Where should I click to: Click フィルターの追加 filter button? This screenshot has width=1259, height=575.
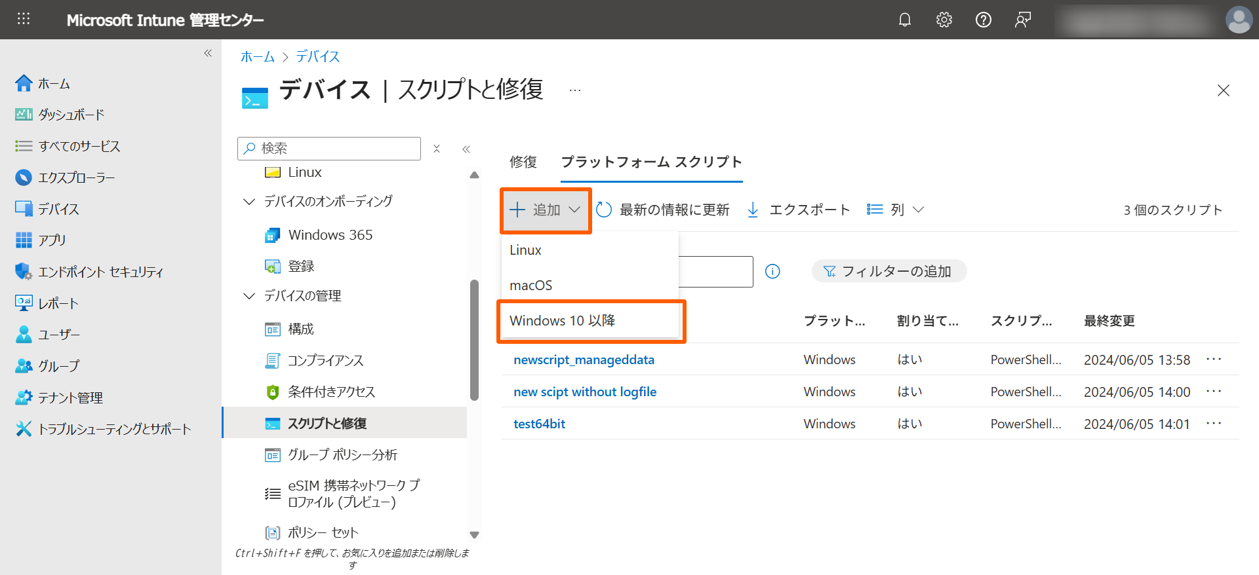[x=889, y=271]
